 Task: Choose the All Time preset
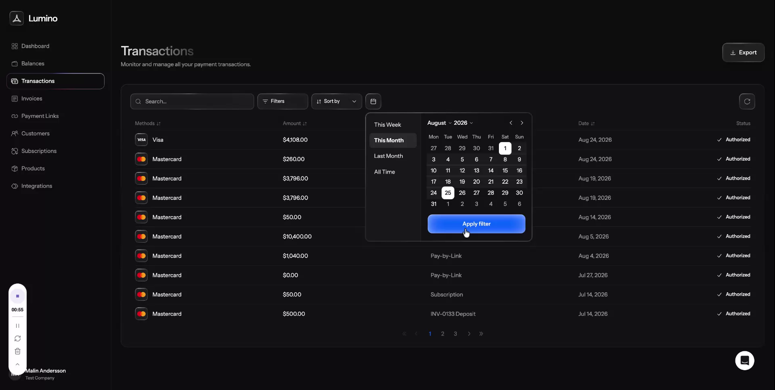[393, 172]
